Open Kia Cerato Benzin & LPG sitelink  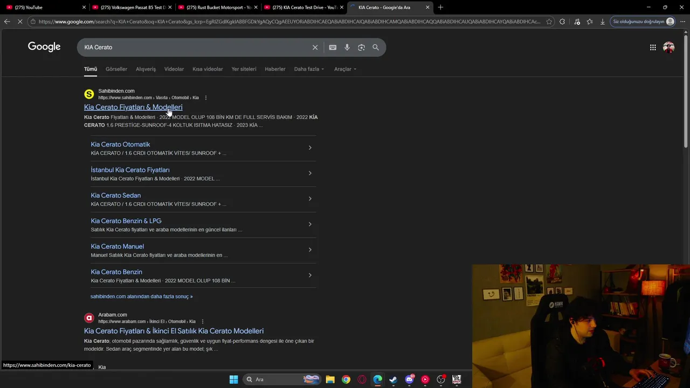tap(126, 221)
